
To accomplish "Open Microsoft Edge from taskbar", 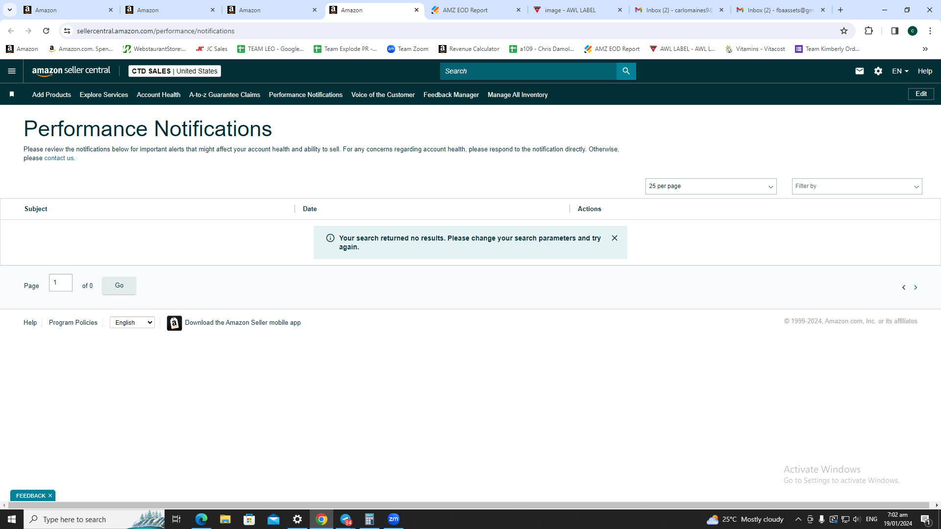I will click(201, 519).
